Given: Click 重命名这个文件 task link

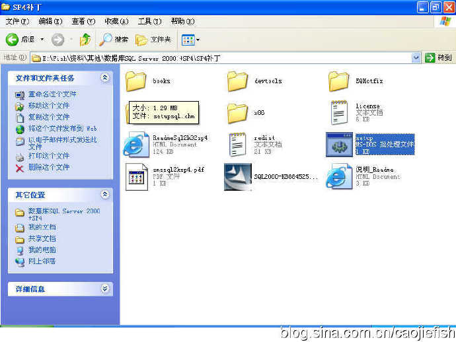Looking at the screenshot, I should click(52, 94).
